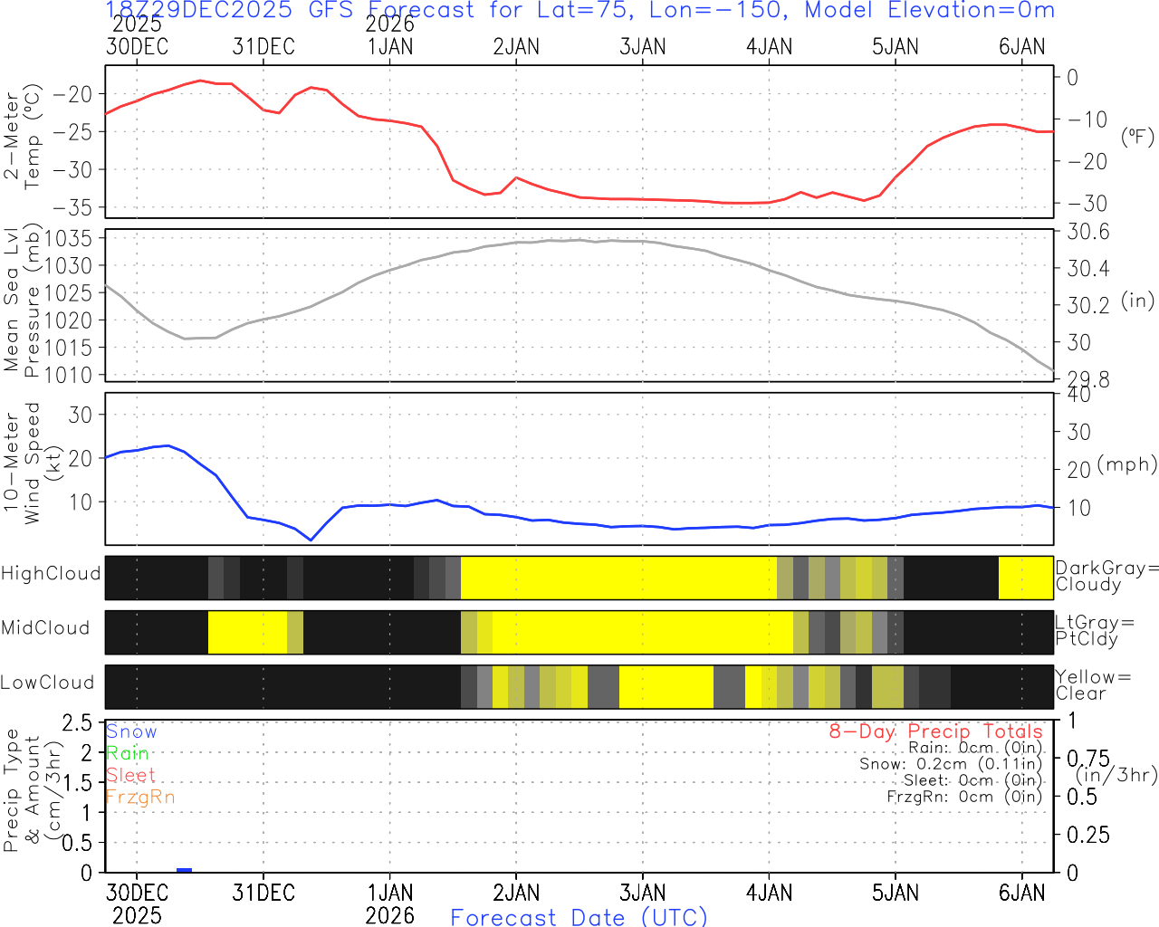Viewport: 1159px width, 927px height.
Task: Click the Sleet legend label
Action: 130,775
